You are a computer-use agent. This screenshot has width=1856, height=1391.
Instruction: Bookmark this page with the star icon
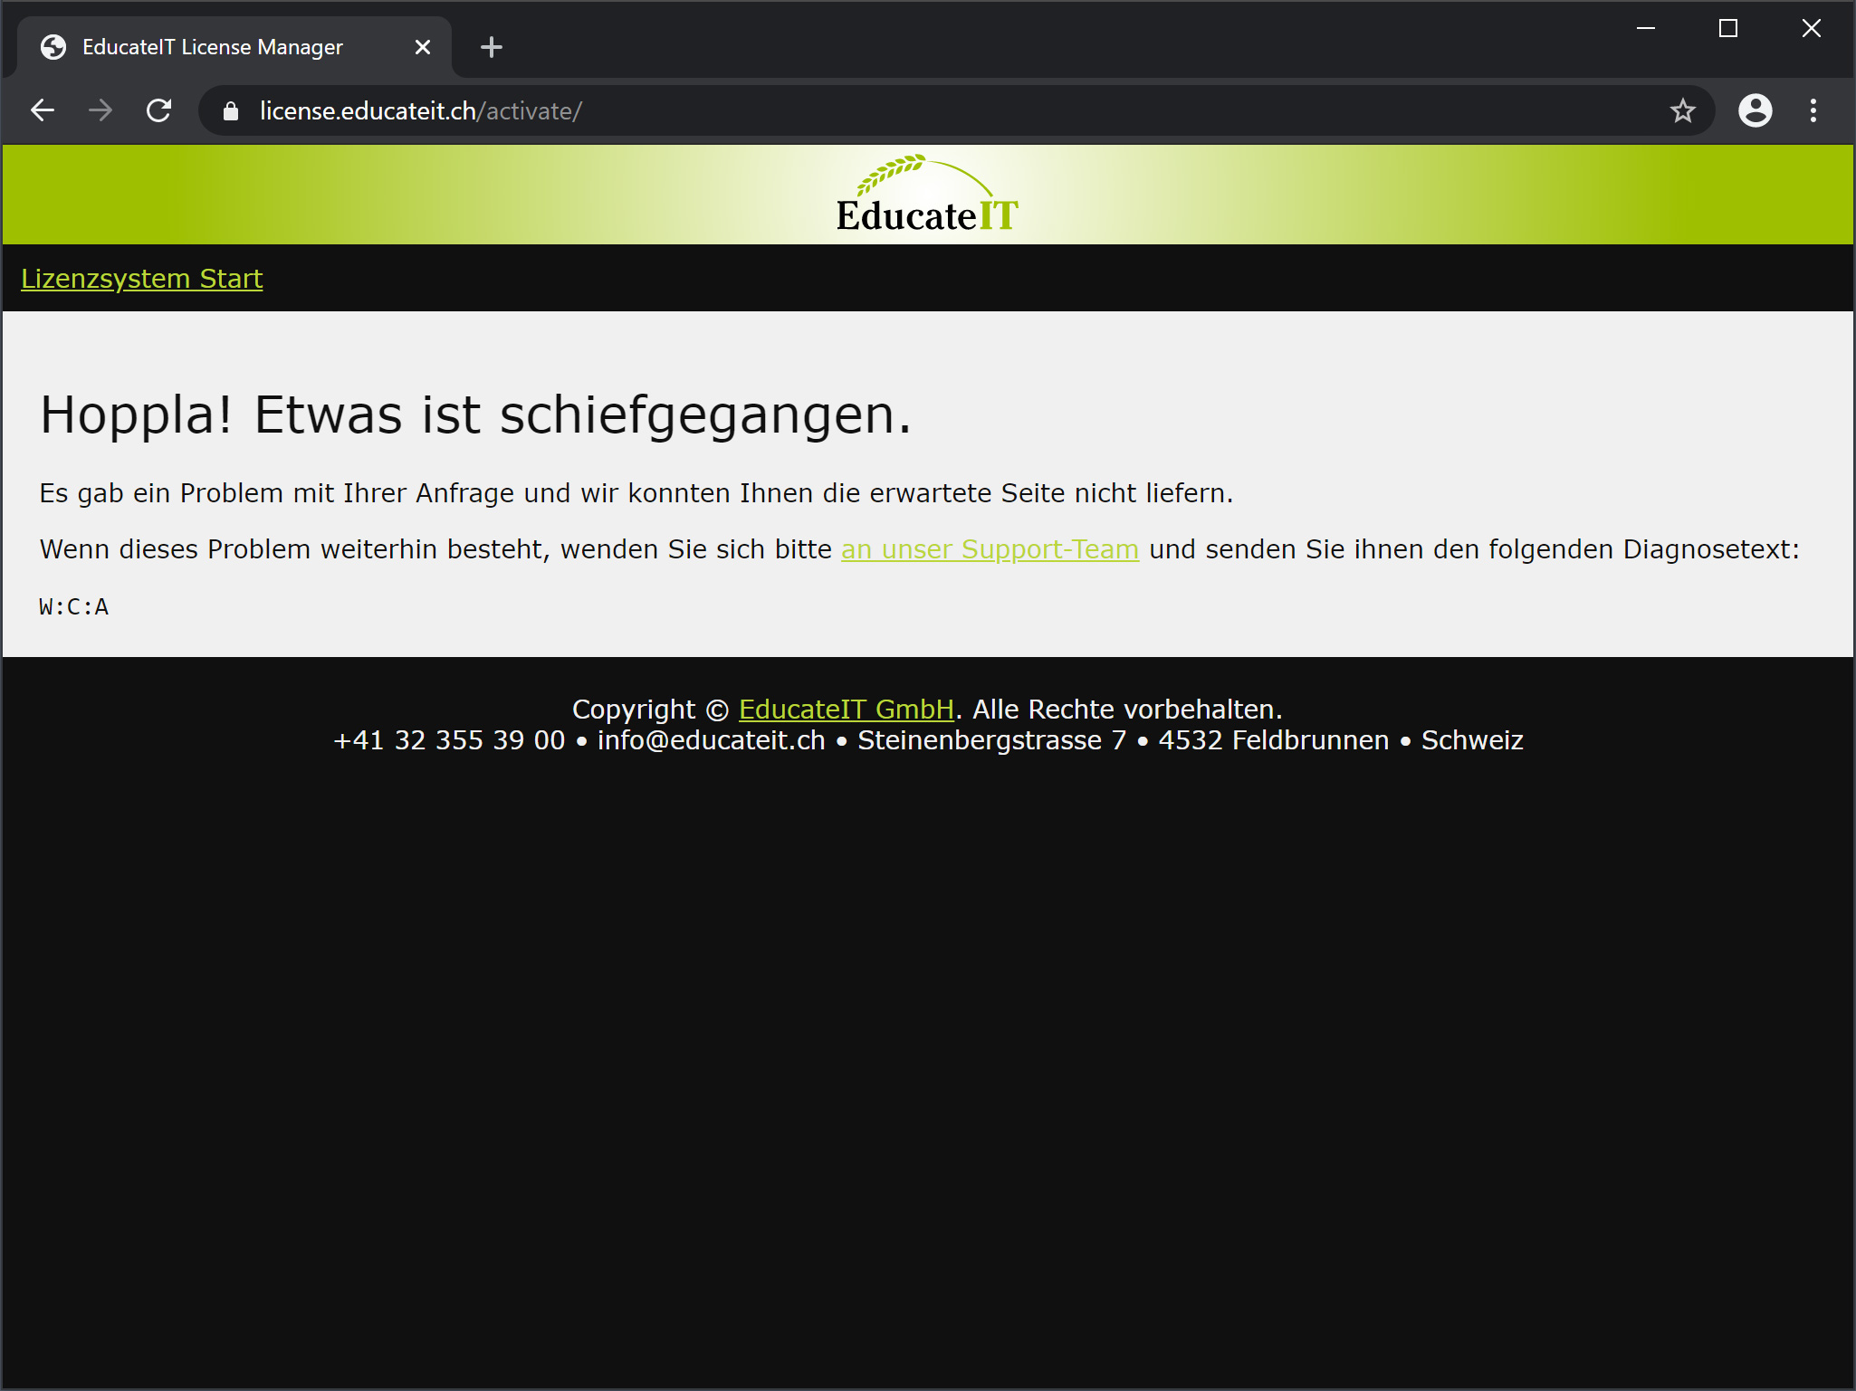click(1682, 110)
